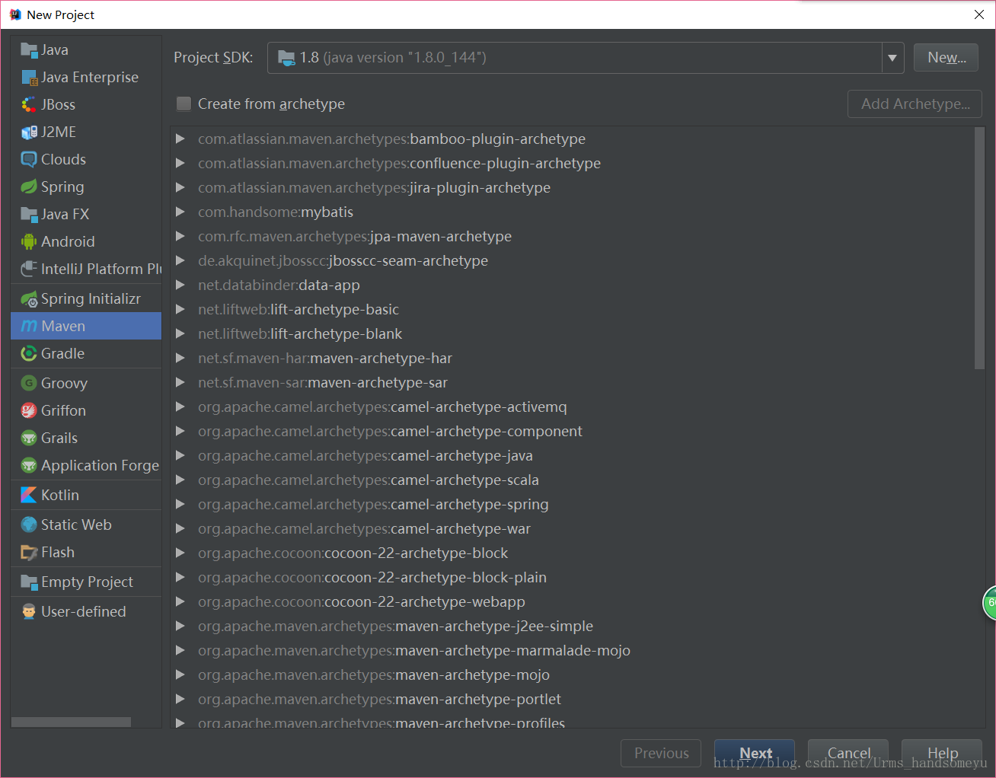Screen dimensions: 996x778
Task: Expand net.databinder:data-app entry
Action: click(x=180, y=285)
